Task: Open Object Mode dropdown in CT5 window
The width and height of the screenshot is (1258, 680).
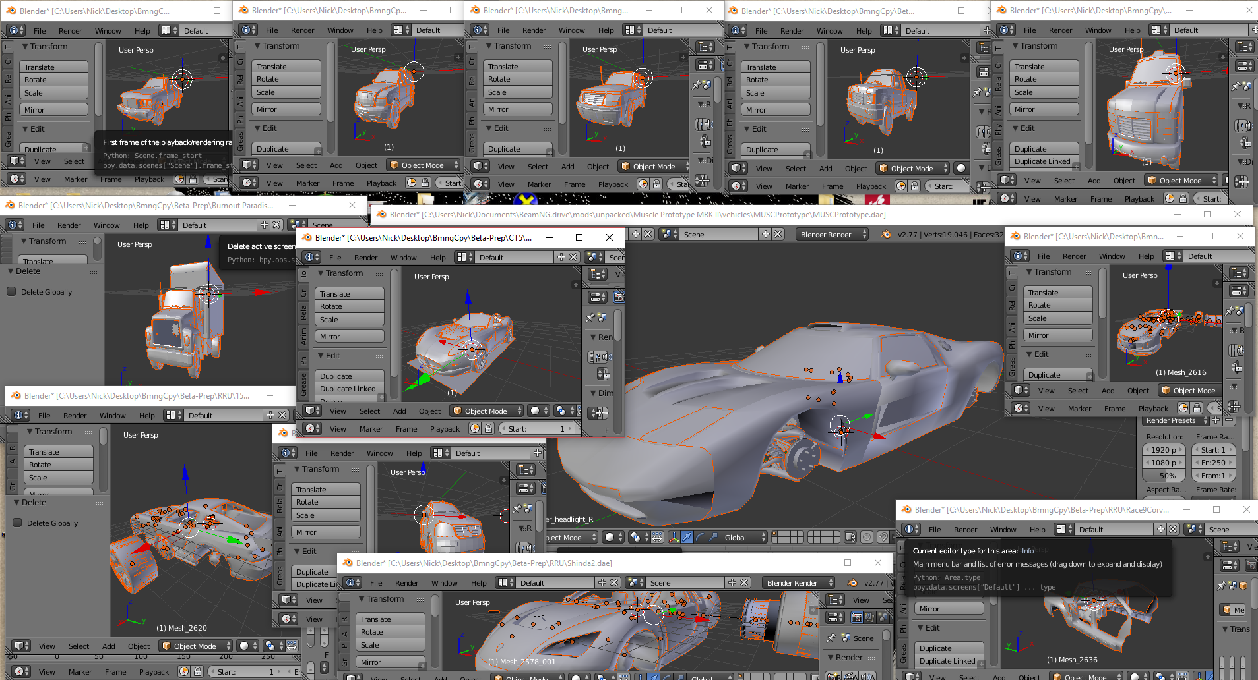Action: 487,411
